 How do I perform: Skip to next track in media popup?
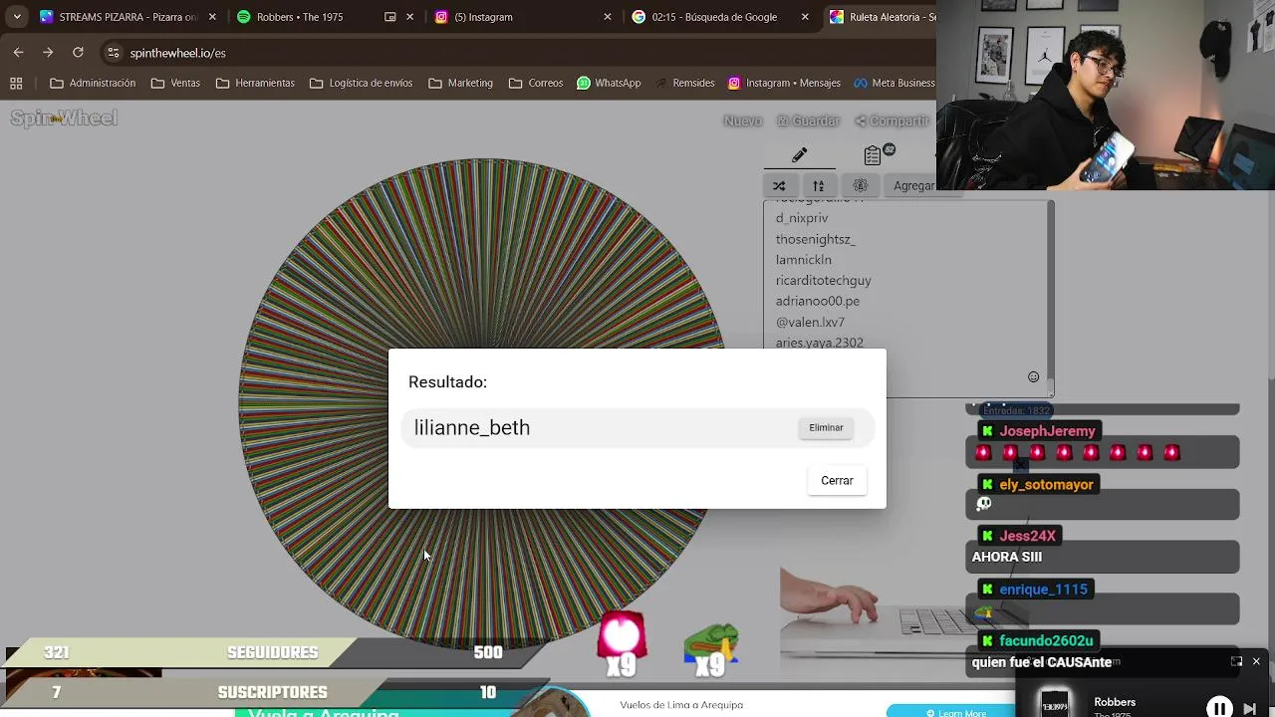[1250, 709]
